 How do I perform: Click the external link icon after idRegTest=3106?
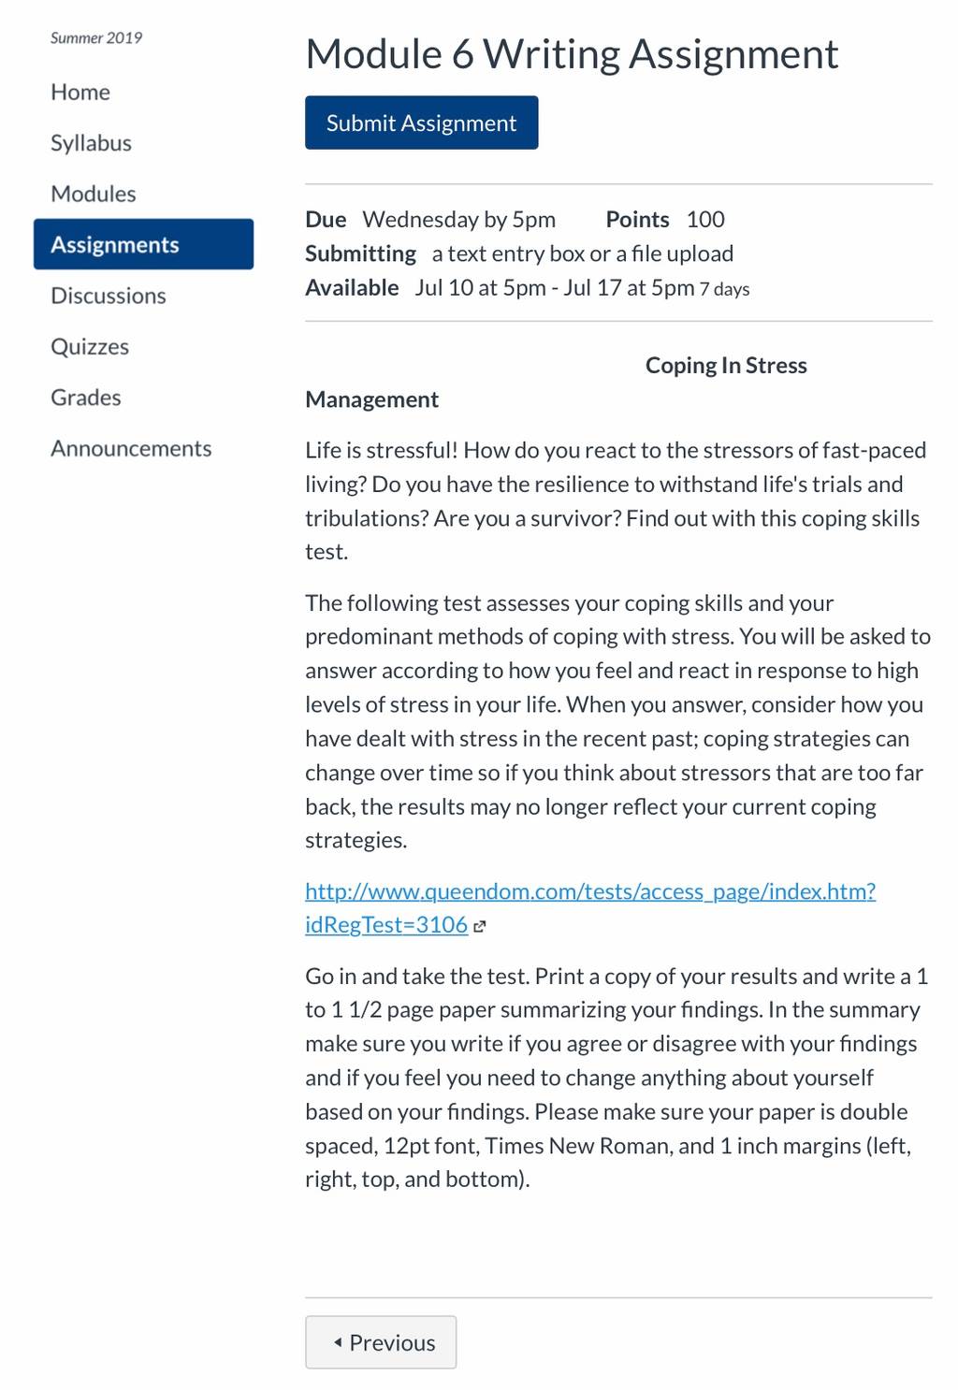click(480, 927)
